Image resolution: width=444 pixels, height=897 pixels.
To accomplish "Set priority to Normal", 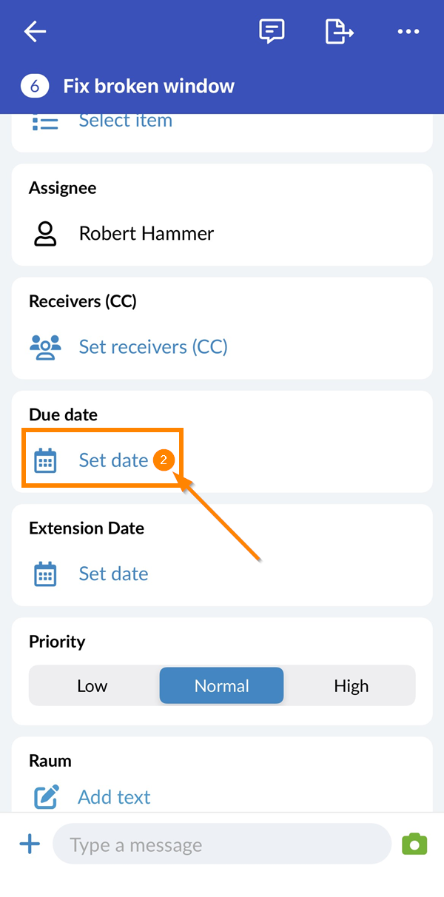I will (221, 686).
